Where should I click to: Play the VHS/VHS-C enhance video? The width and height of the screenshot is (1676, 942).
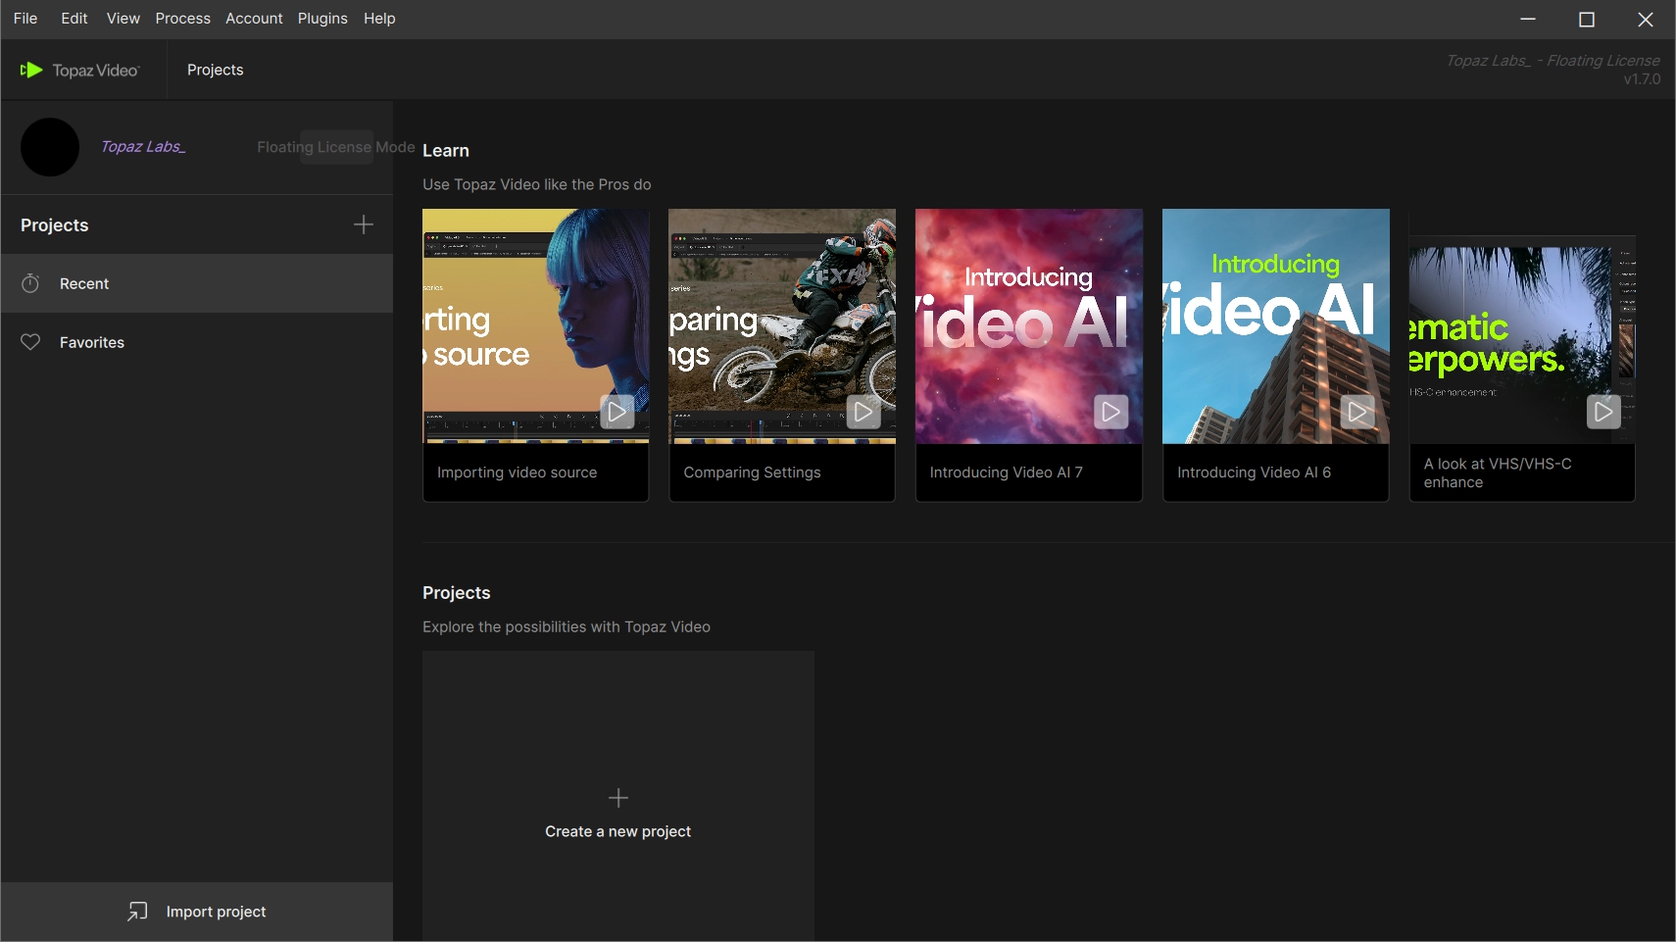pos(1603,412)
